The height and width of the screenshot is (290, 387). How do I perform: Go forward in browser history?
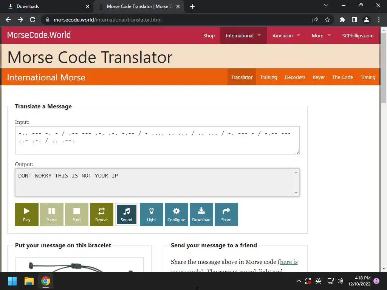20,20
